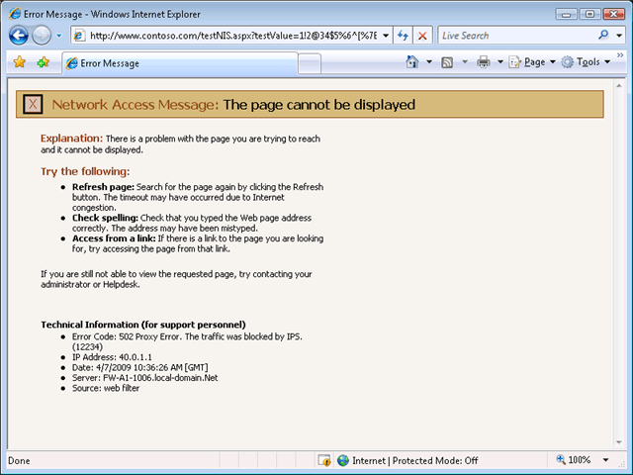Open Favorites Center star icon
Screen dimensions: 633x475
[x=19, y=62]
